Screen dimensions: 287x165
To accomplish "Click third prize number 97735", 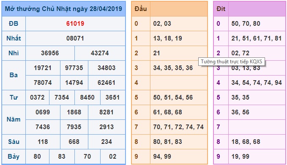I will (x=74, y=68).
